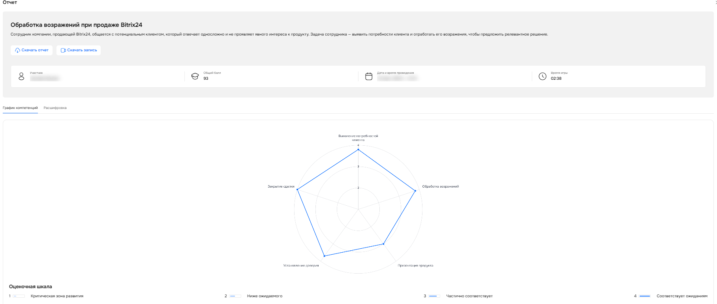Click chart label Установление доверия
717x304 pixels.
click(301, 266)
